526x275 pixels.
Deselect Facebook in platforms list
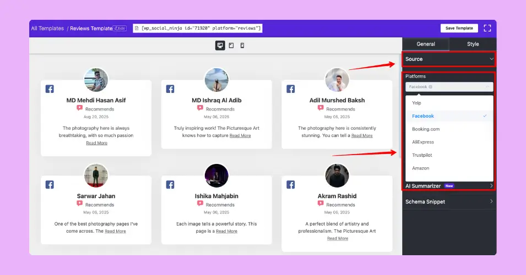(449, 116)
